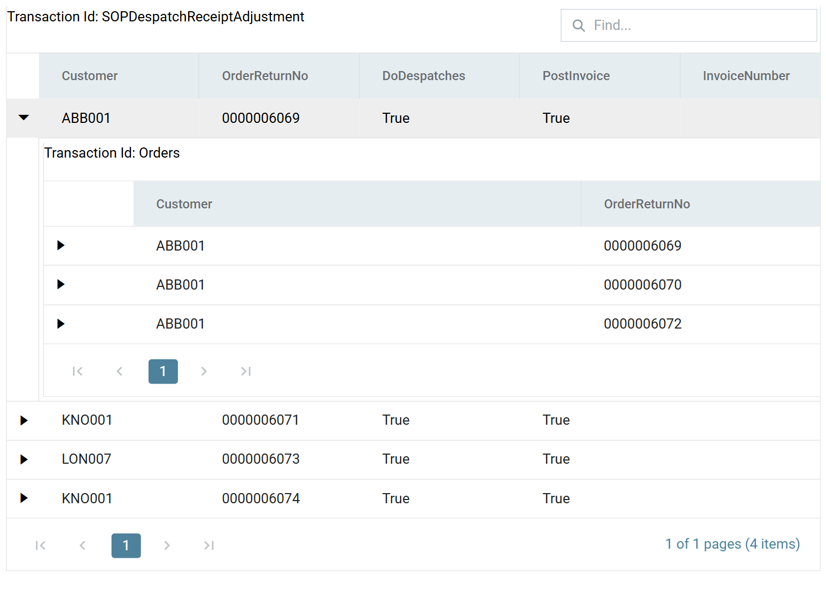
Task: Sort by the InvoiceNumber column header
Action: 750,76
